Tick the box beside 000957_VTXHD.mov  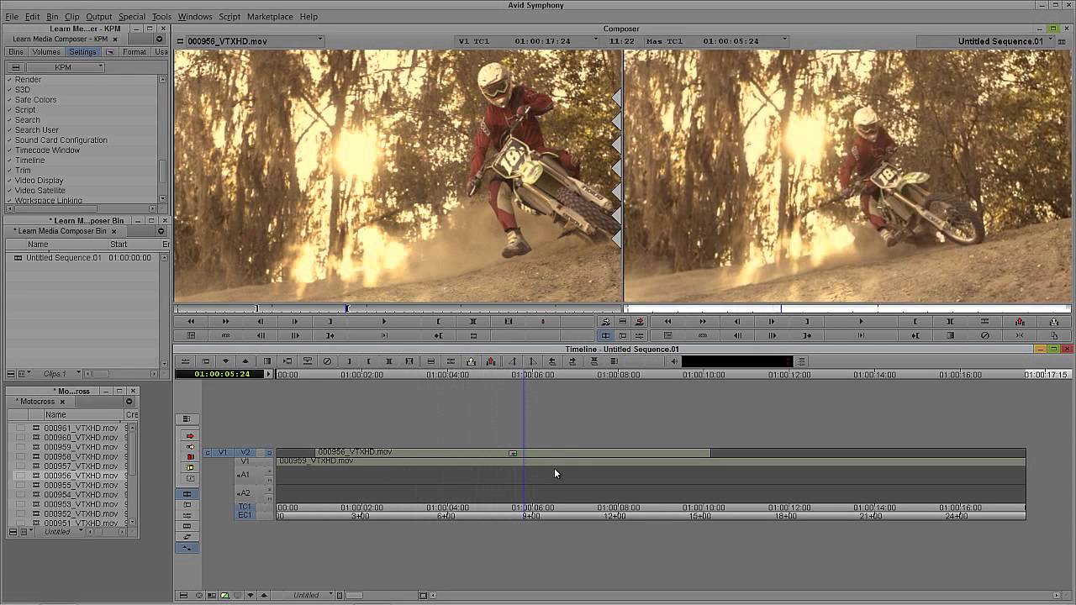(18, 466)
